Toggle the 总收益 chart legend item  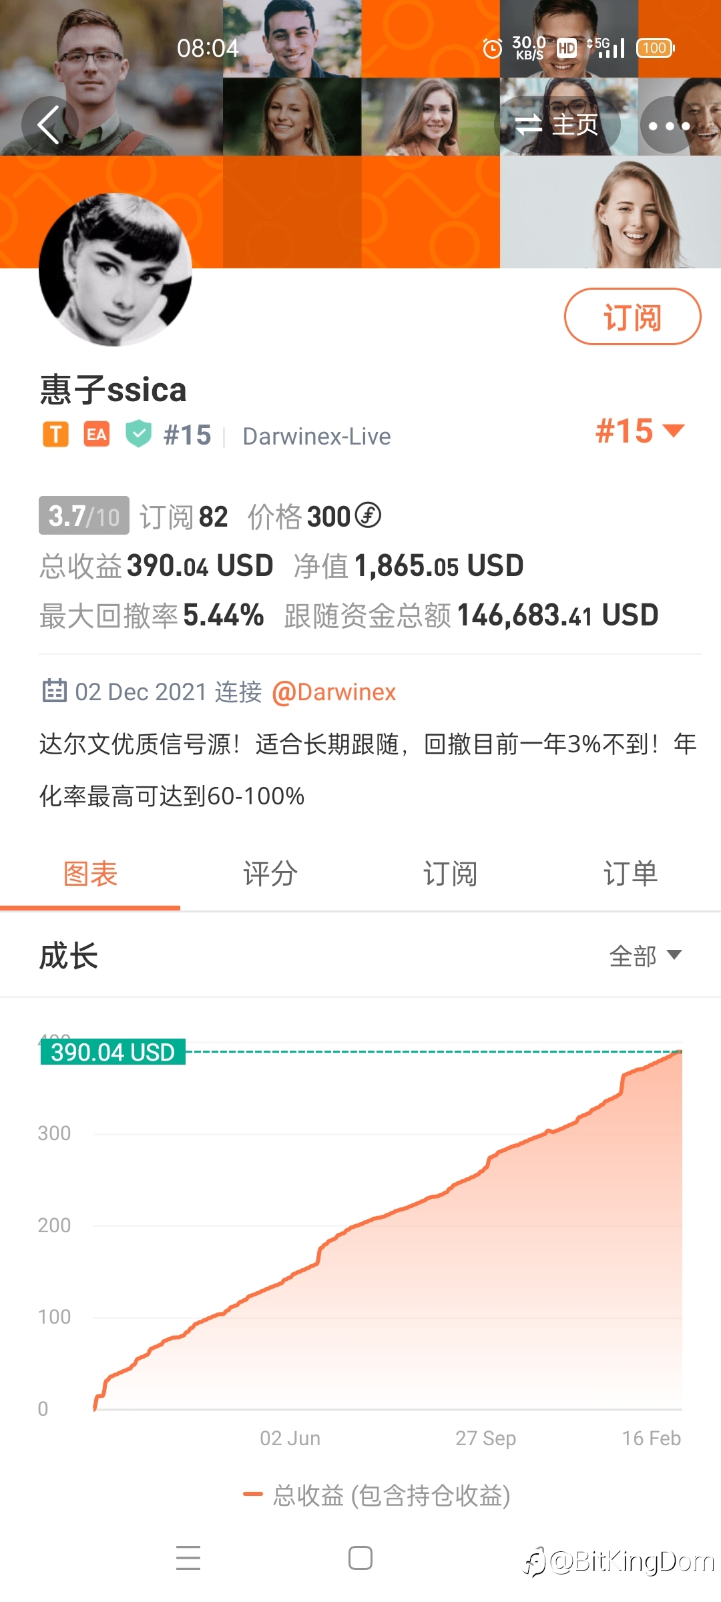pos(377,1495)
